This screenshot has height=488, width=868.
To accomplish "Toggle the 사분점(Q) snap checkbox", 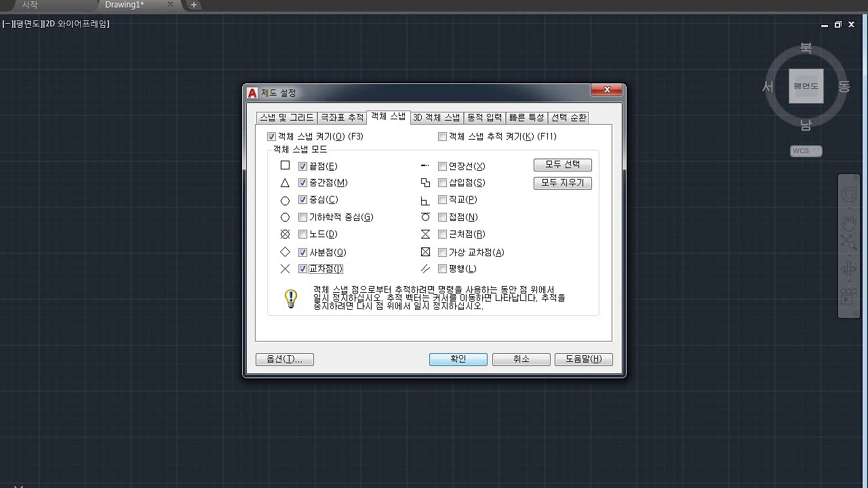I will [x=303, y=253].
